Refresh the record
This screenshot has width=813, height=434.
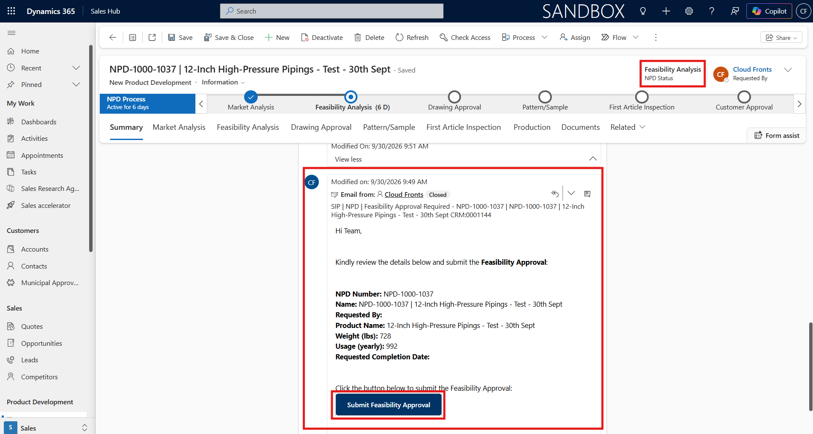(412, 37)
